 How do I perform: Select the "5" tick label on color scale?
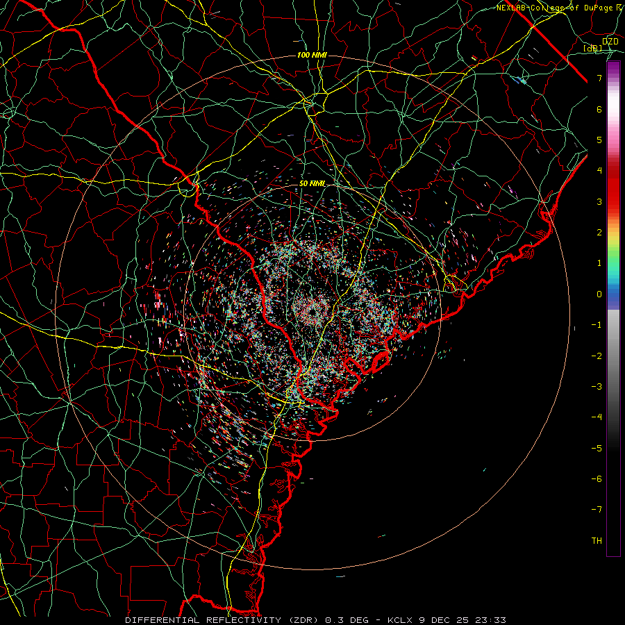point(599,140)
